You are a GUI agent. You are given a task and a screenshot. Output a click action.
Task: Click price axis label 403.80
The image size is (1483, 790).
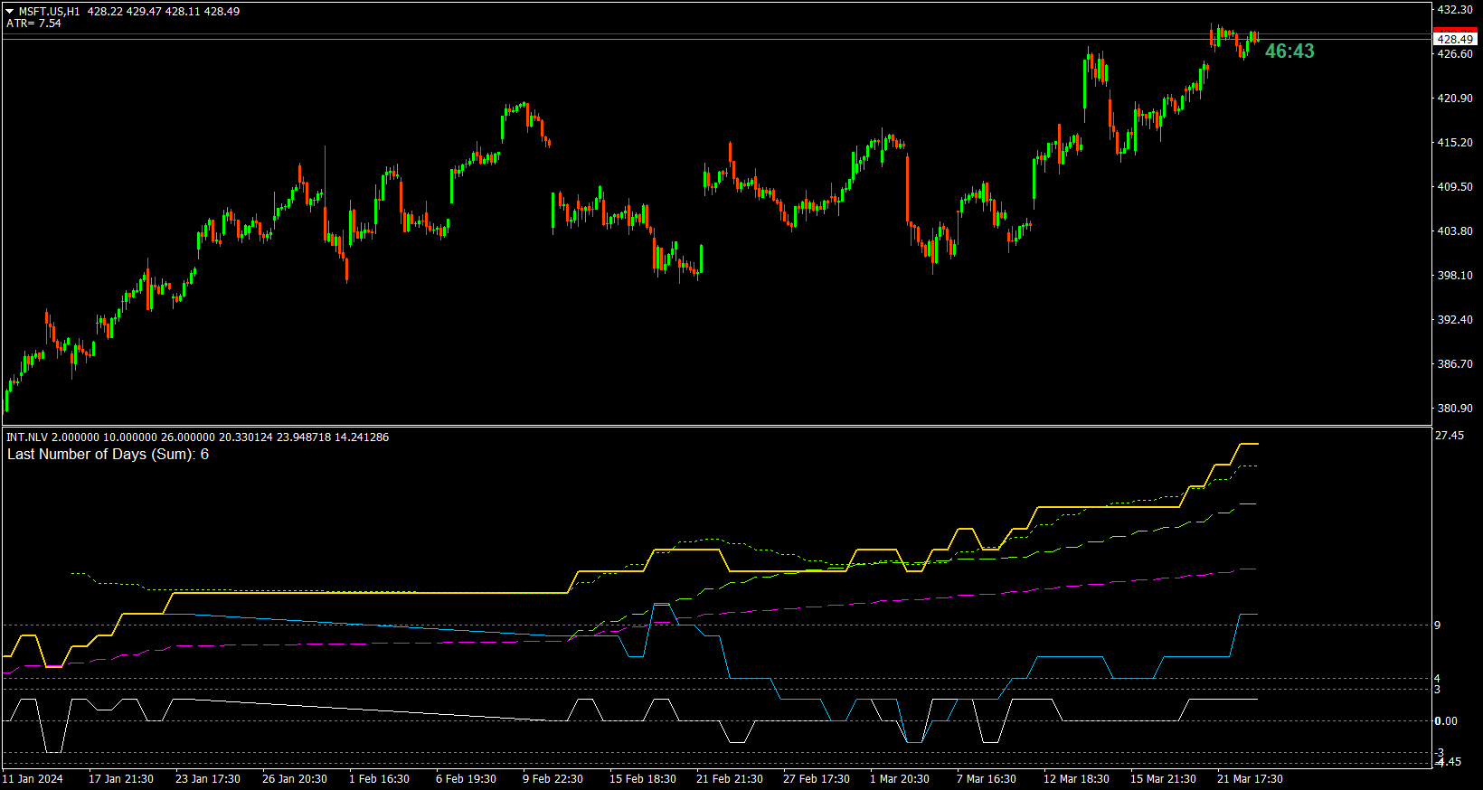1455,231
